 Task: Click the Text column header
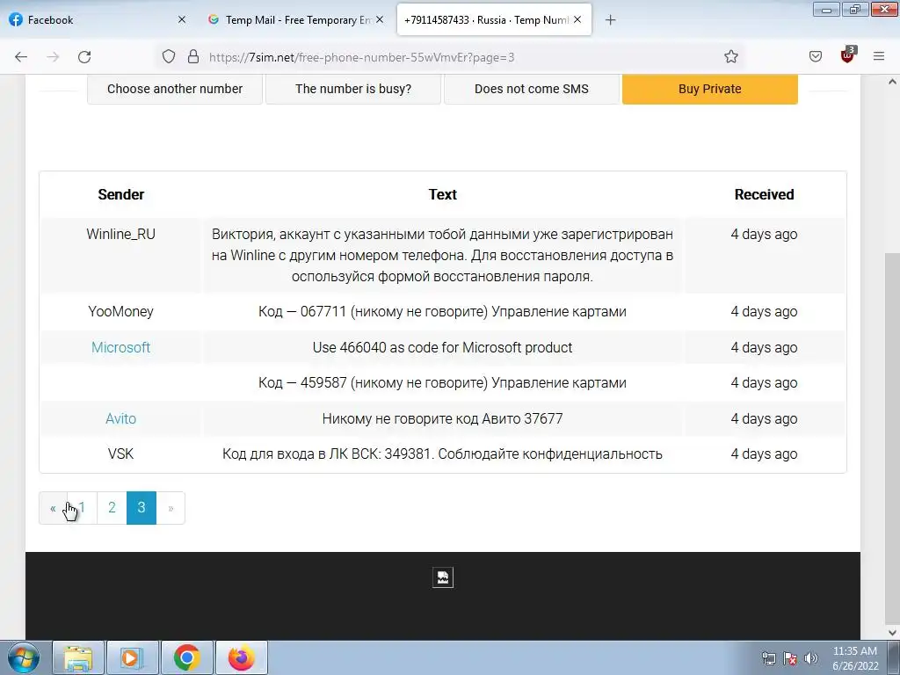(x=443, y=194)
